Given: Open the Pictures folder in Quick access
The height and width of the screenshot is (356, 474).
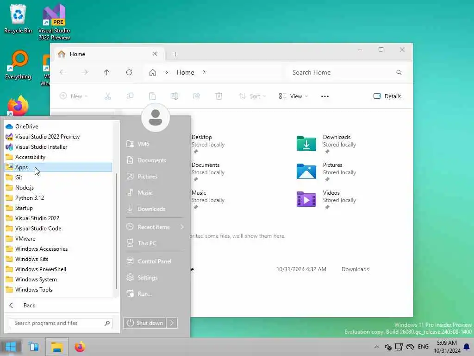Looking at the screenshot, I should [326, 171].
